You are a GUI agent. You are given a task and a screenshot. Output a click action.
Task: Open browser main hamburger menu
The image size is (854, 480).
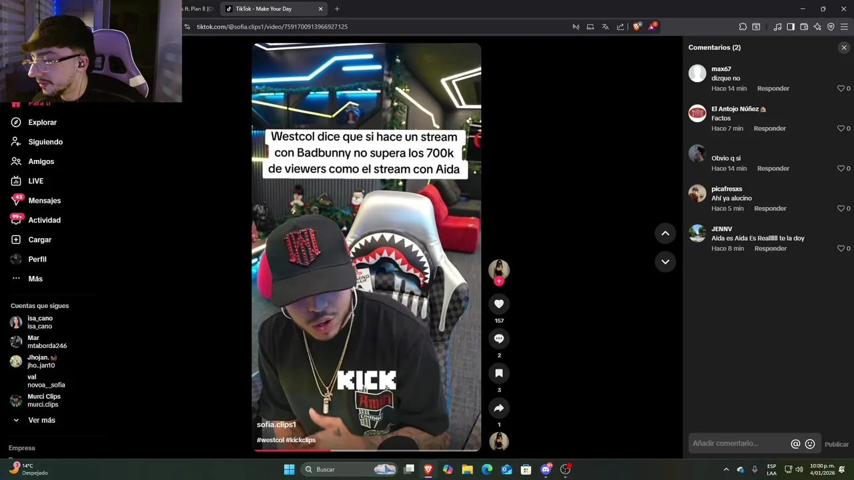point(844,27)
